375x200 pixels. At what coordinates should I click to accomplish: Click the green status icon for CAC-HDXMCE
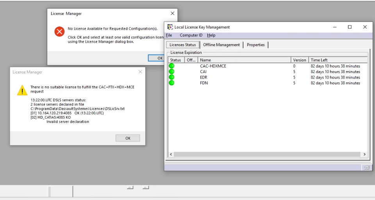(x=171, y=66)
